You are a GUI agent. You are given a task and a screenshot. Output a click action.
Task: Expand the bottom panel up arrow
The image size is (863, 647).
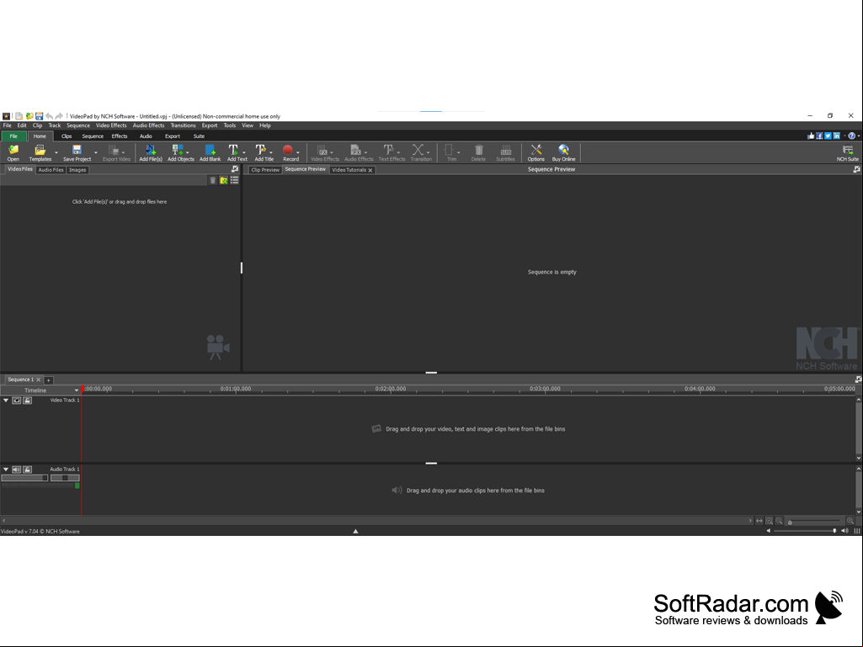click(355, 531)
